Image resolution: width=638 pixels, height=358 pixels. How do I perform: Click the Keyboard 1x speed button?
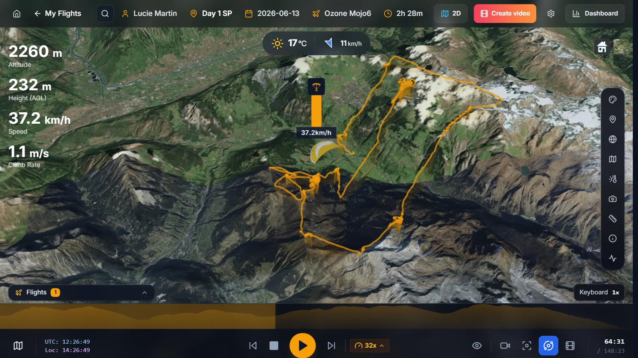pyautogui.click(x=599, y=292)
